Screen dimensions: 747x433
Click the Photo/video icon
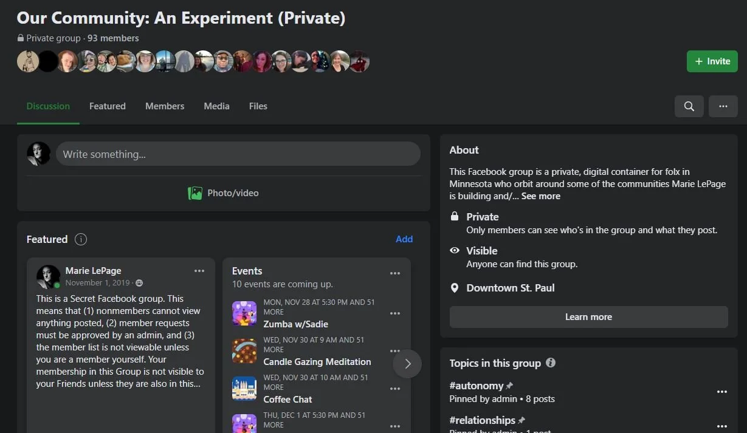coord(195,193)
